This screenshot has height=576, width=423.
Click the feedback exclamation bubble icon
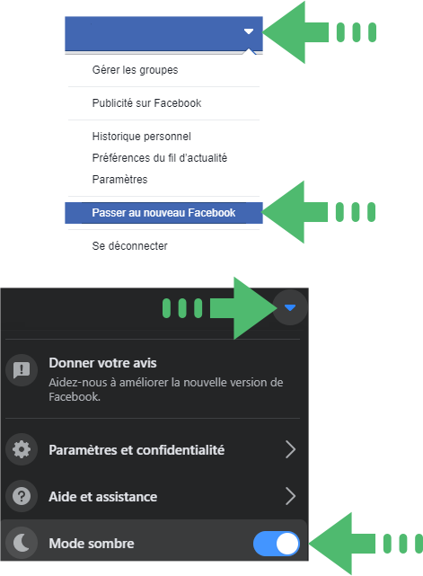pyautogui.click(x=22, y=370)
